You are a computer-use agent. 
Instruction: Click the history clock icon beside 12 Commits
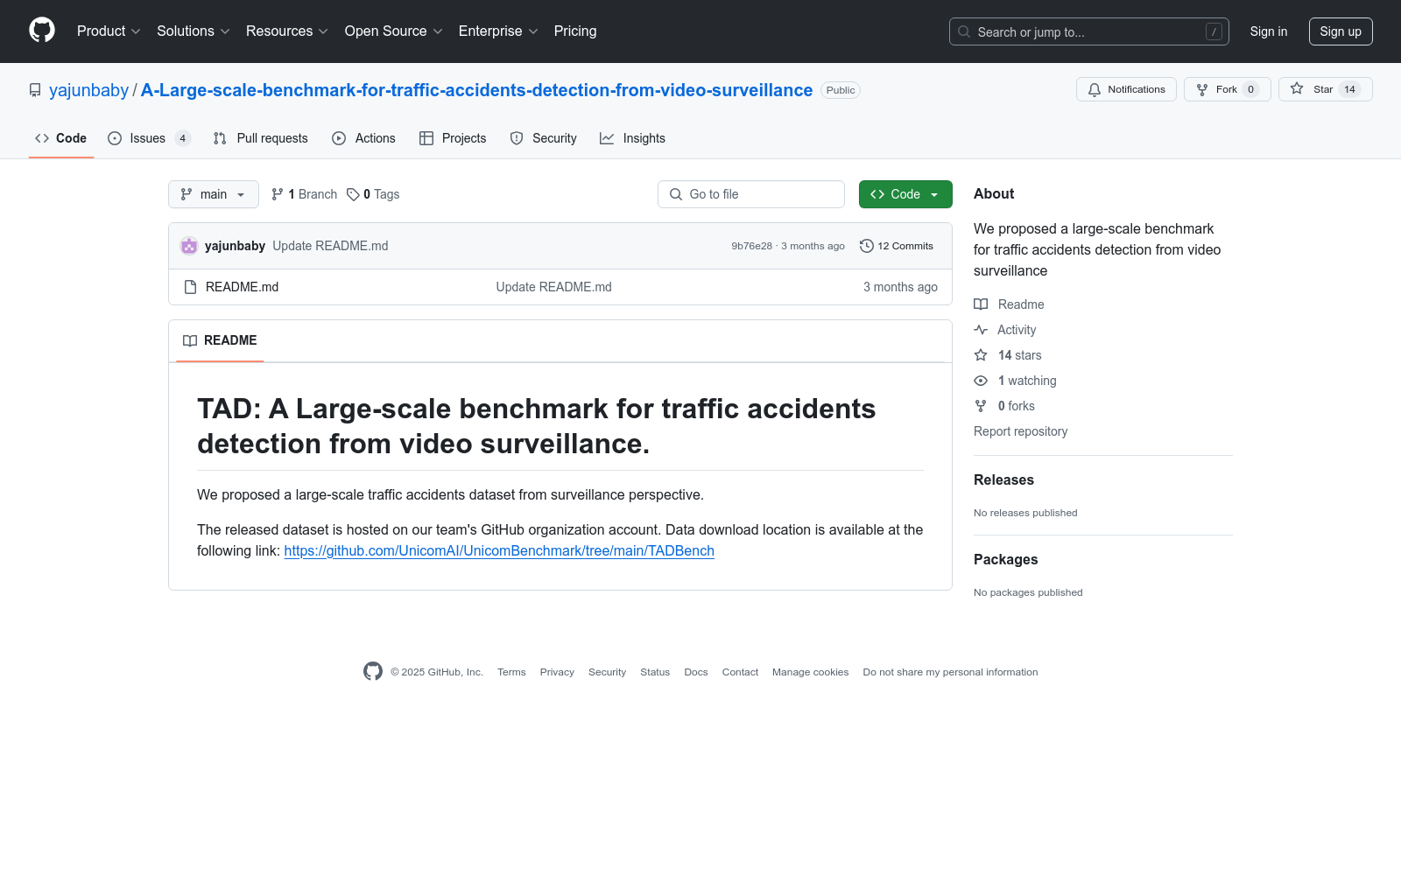click(x=867, y=246)
